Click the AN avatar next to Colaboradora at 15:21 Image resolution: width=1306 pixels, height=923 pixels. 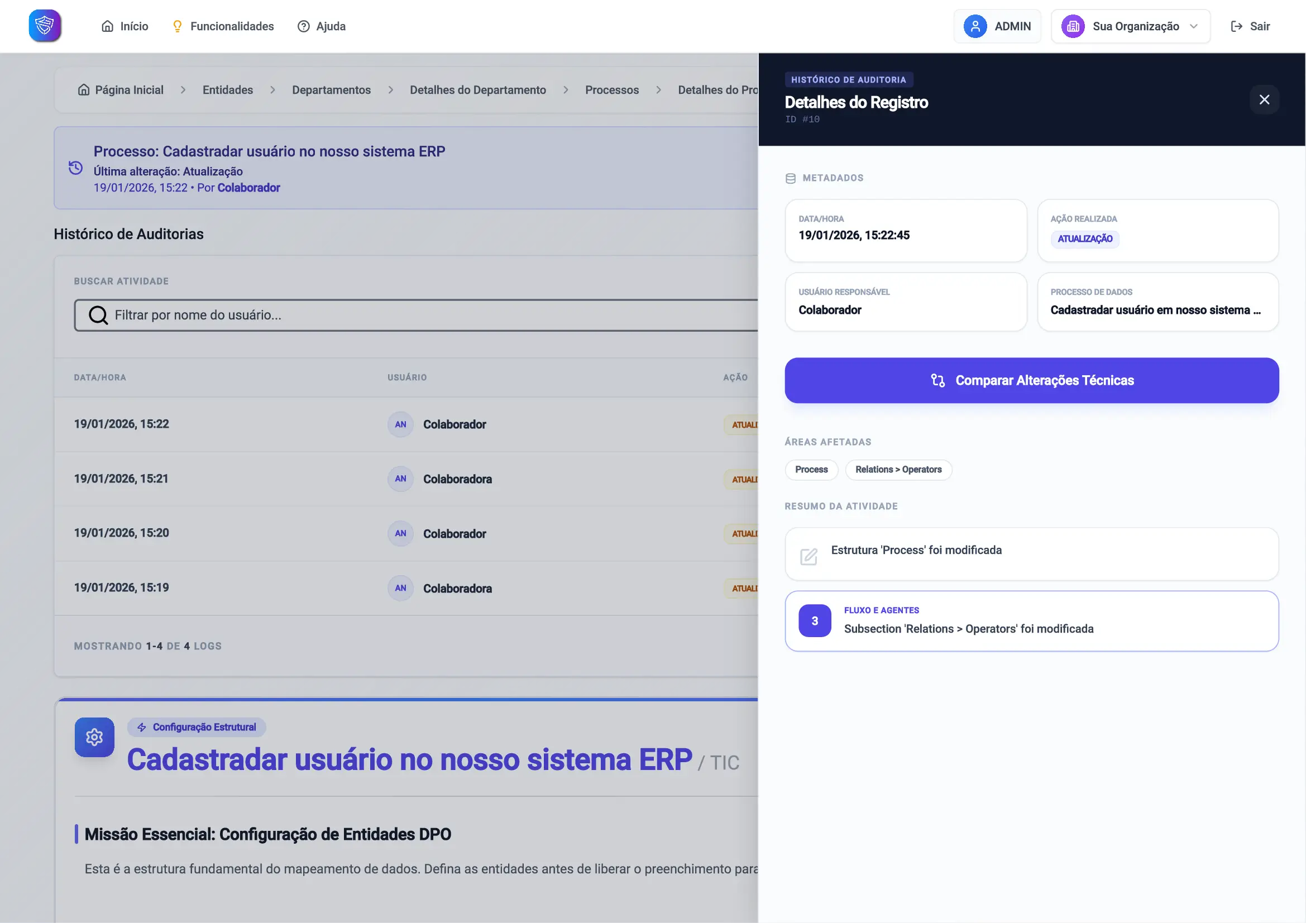click(400, 479)
